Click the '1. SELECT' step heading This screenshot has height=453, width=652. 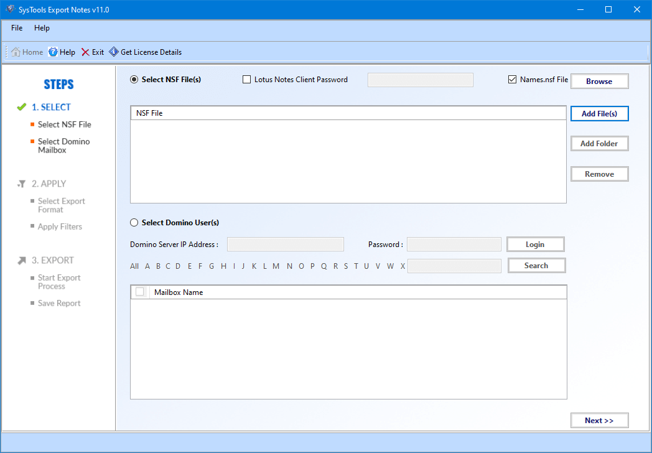pyautogui.click(x=51, y=107)
